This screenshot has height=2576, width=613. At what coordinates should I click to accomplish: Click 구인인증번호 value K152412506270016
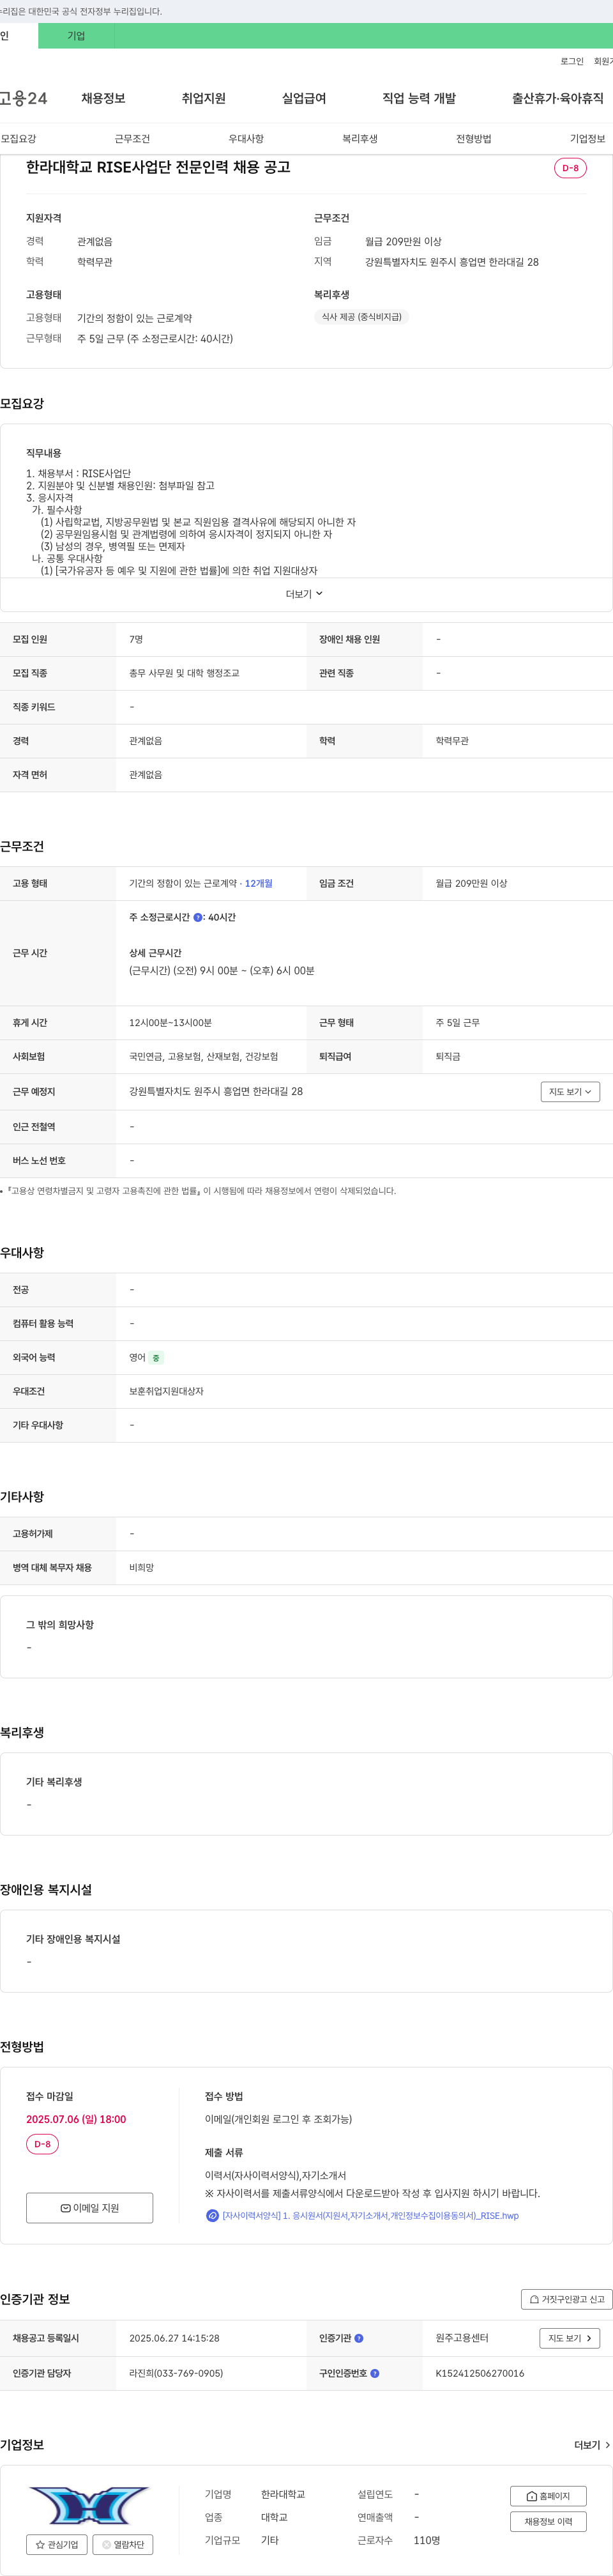coord(479,2373)
